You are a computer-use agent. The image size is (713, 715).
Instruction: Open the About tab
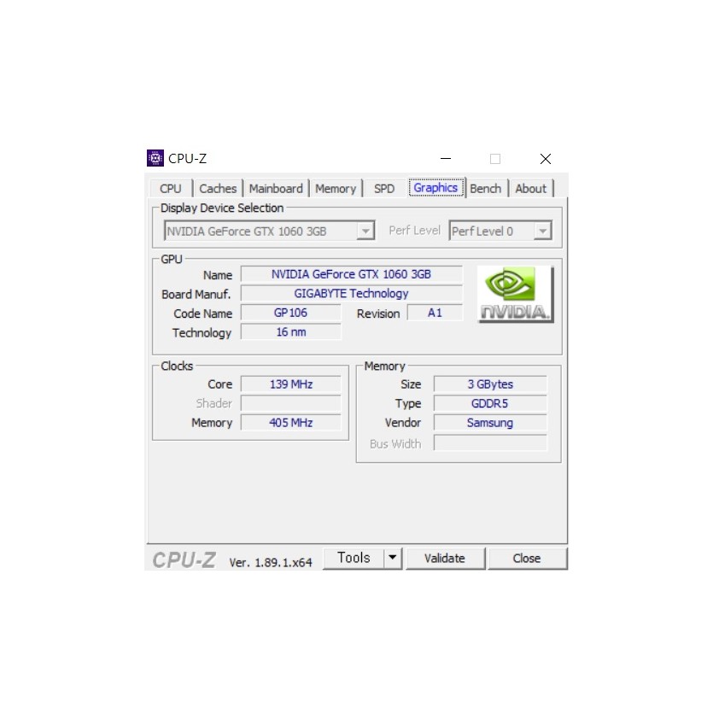tap(530, 188)
